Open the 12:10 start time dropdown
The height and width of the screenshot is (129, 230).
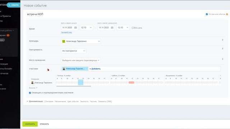tap(86, 28)
